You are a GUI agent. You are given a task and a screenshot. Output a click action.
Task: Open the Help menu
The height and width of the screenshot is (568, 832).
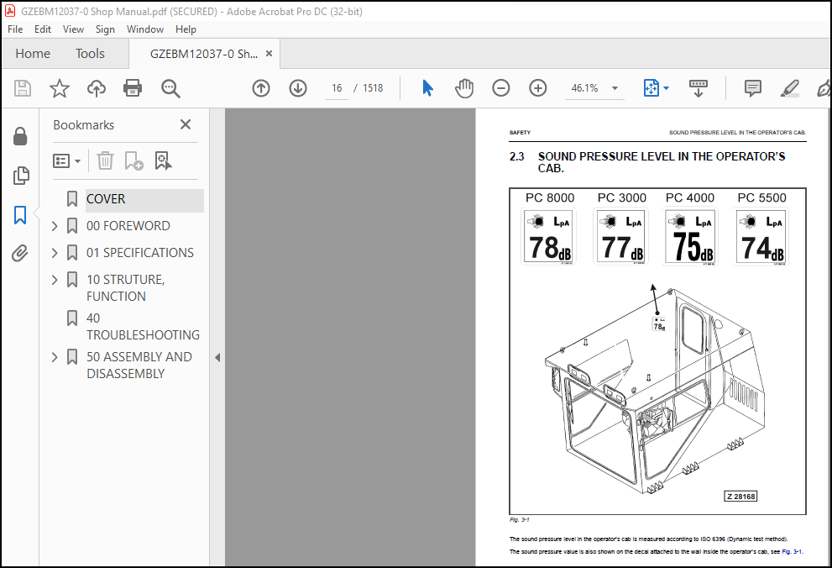pyautogui.click(x=186, y=29)
